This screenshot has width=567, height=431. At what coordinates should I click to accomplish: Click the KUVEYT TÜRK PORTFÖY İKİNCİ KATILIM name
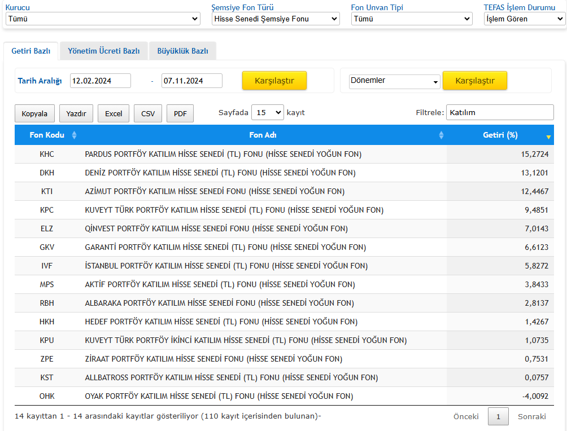(x=246, y=340)
